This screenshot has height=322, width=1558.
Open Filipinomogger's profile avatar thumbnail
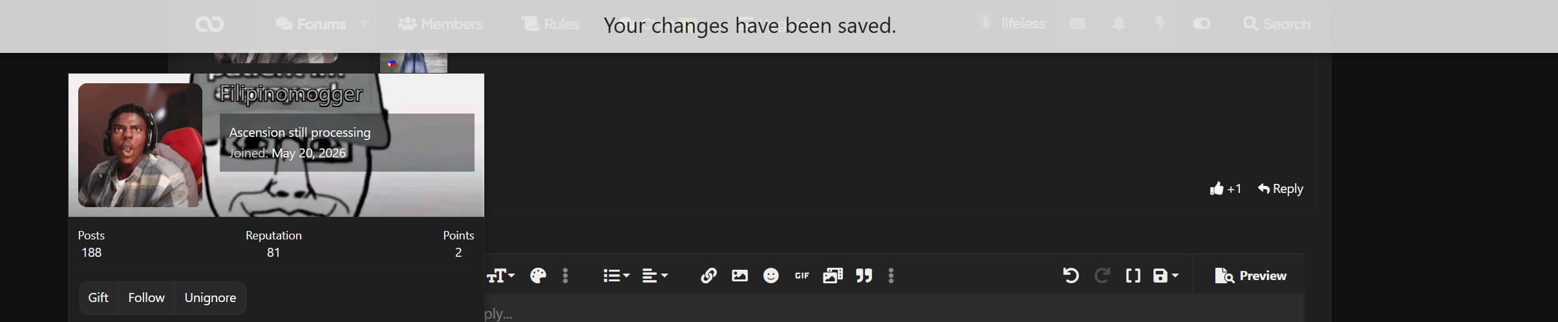(x=140, y=145)
